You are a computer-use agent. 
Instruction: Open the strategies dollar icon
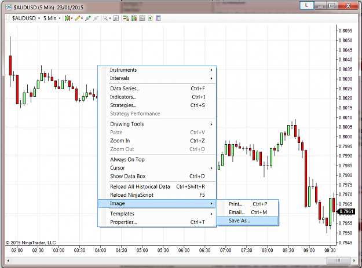click(150, 18)
